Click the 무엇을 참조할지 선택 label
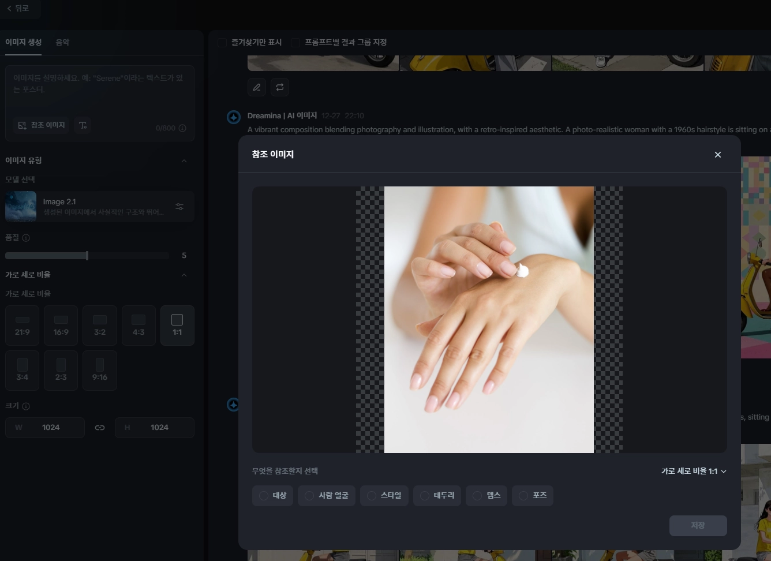The height and width of the screenshot is (561, 771). coord(285,471)
